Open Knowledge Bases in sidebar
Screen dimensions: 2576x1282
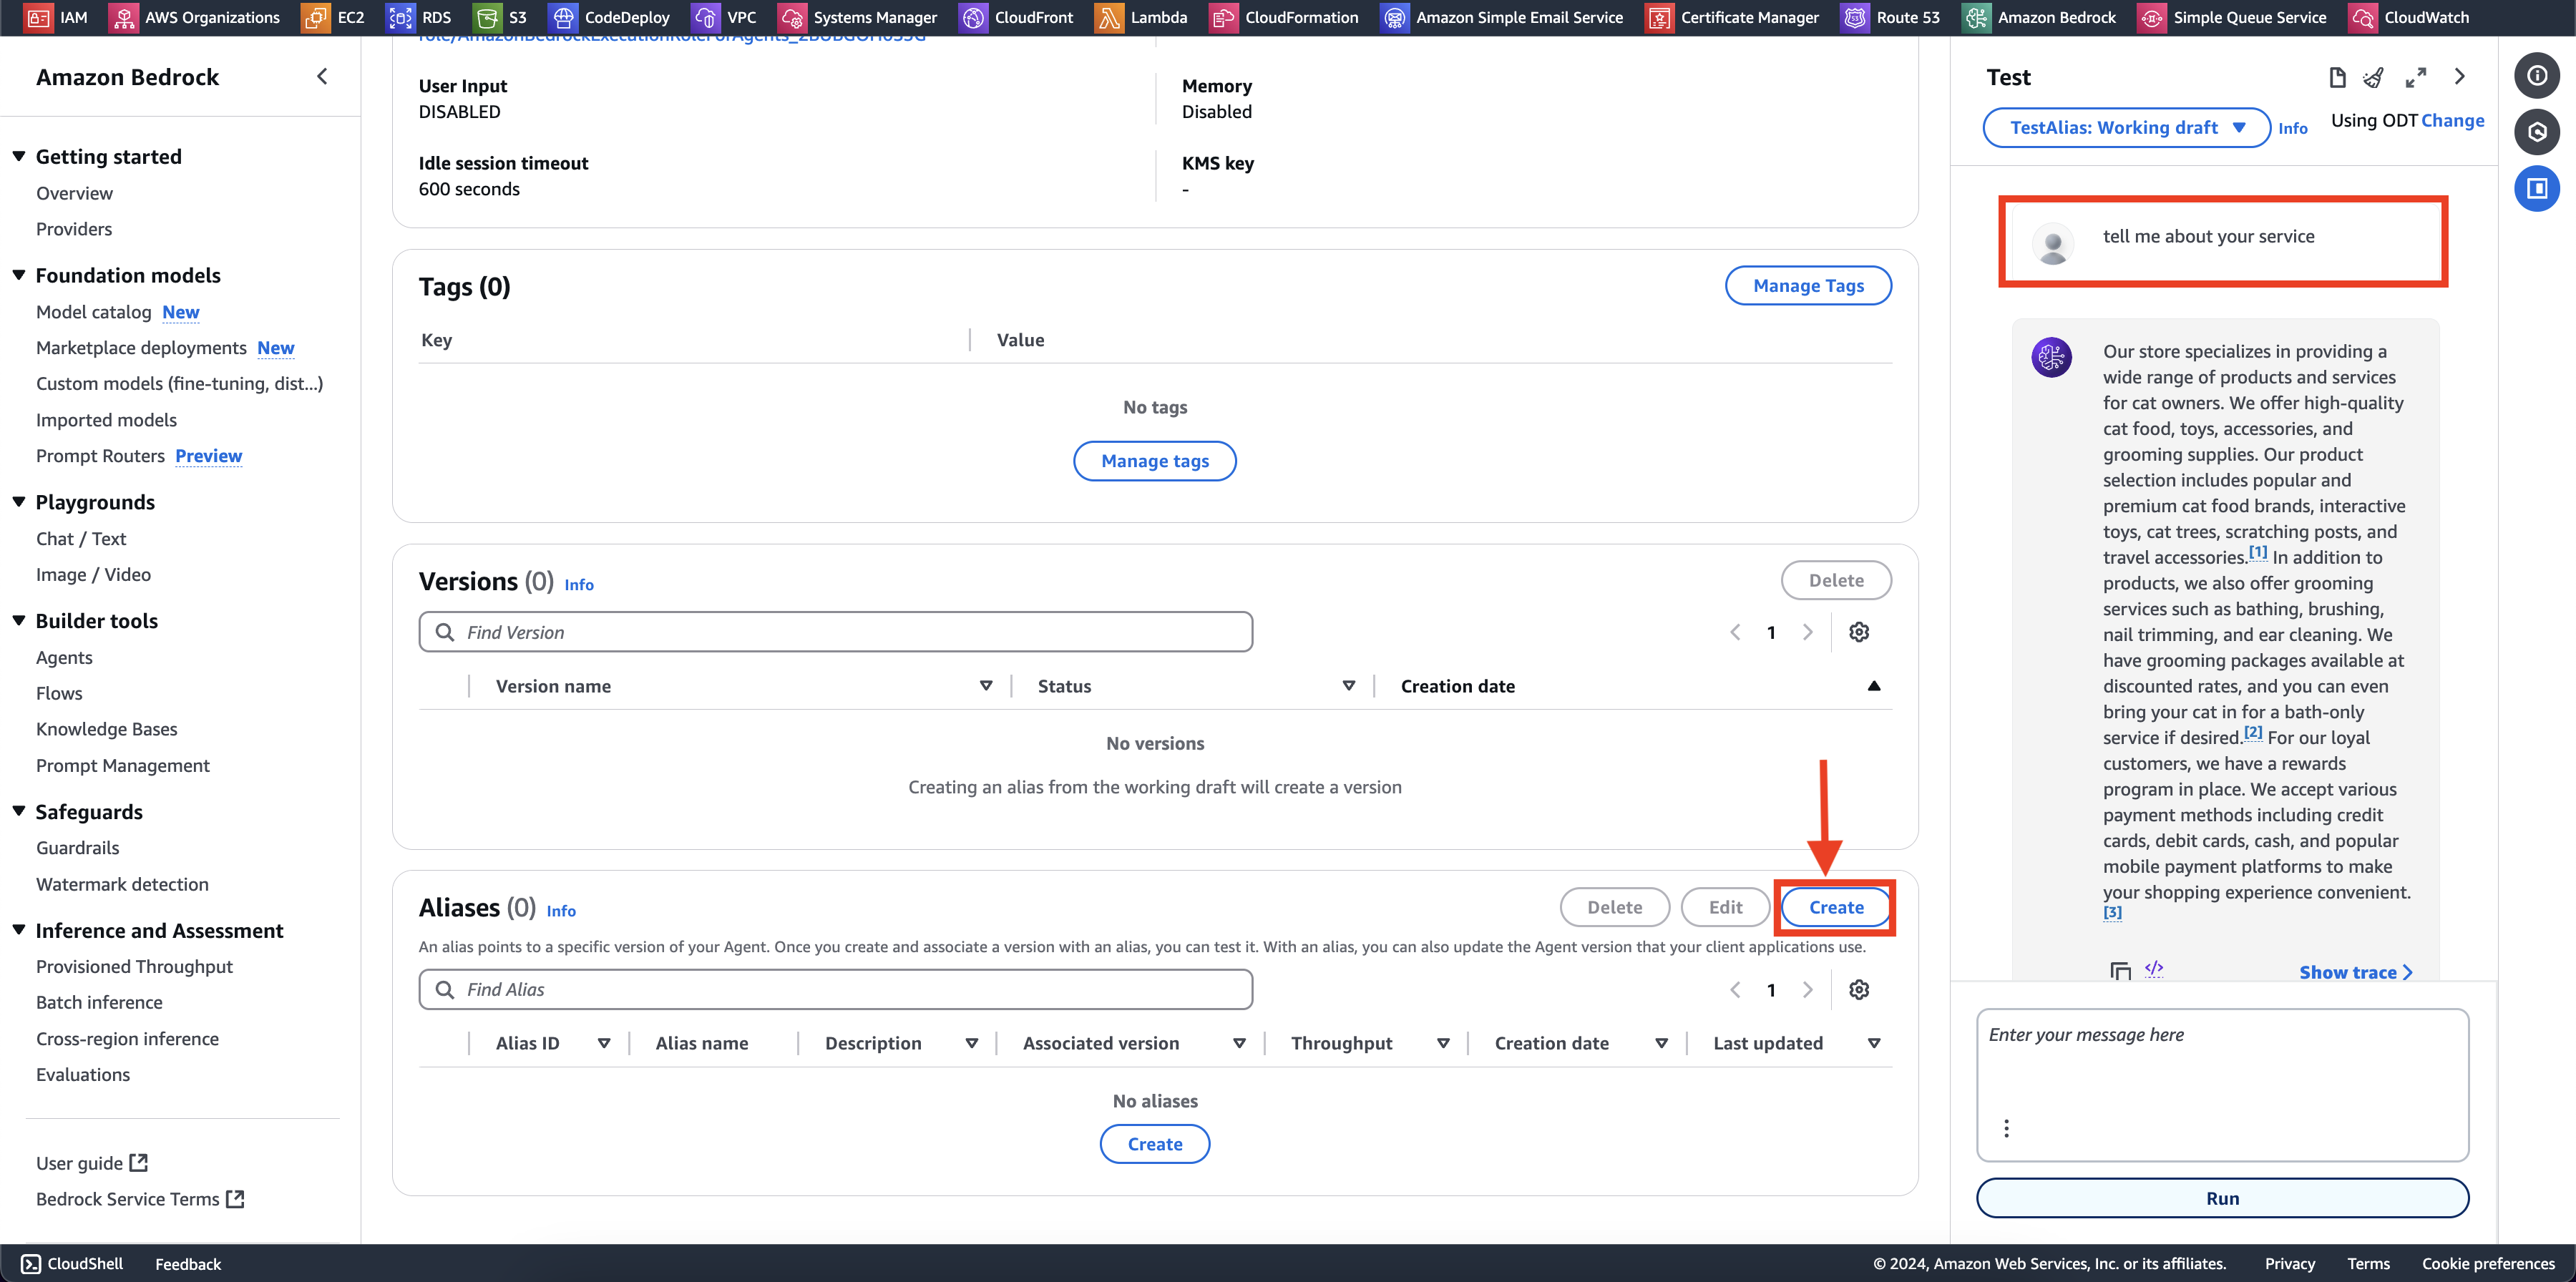point(107,727)
